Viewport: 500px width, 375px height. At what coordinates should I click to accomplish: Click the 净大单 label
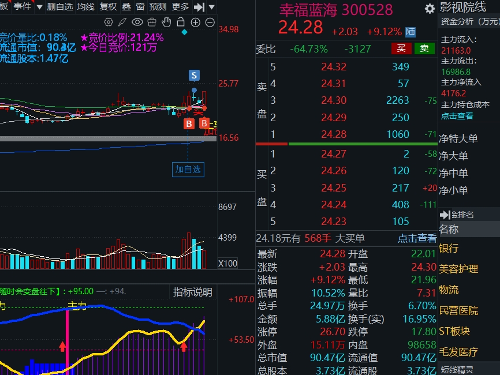click(x=453, y=156)
